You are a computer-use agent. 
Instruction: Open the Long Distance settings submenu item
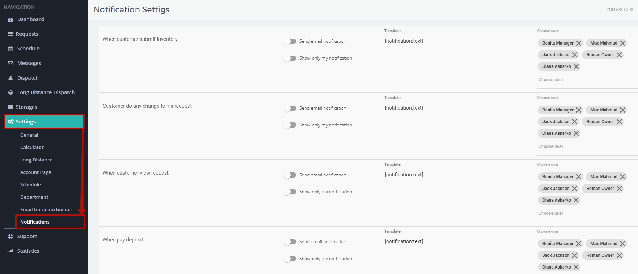(x=36, y=160)
